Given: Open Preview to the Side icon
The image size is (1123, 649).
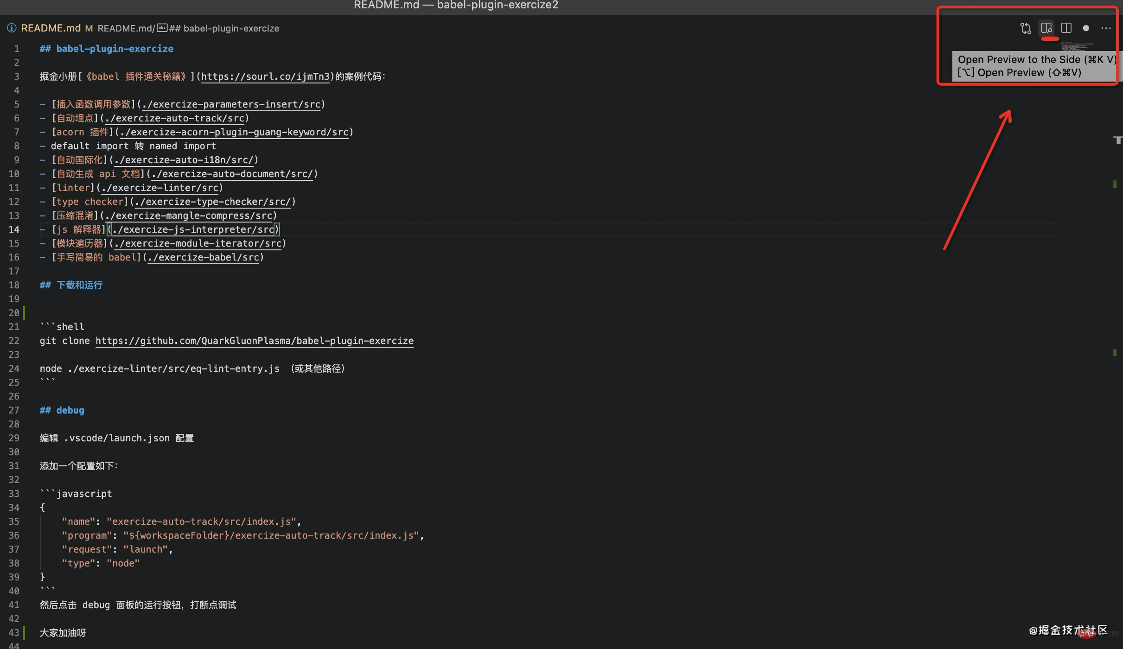Looking at the screenshot, I should (1046, 28).
